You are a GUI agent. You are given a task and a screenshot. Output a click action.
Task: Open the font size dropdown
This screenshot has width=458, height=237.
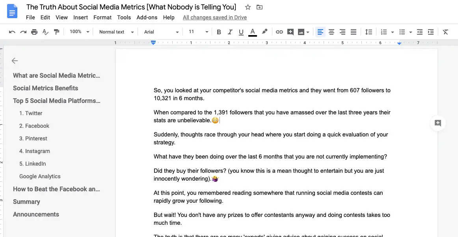[x=198, y=32]
